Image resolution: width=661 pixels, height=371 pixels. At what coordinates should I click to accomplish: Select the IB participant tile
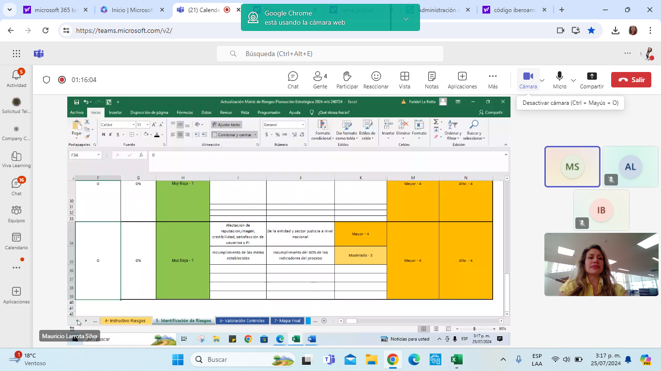coord(601,210)
